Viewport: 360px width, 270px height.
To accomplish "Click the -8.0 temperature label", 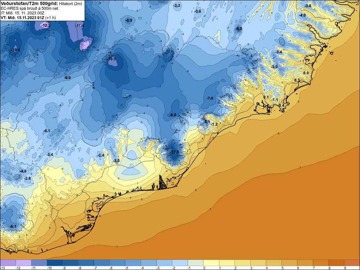I will (x=173, y=115).
